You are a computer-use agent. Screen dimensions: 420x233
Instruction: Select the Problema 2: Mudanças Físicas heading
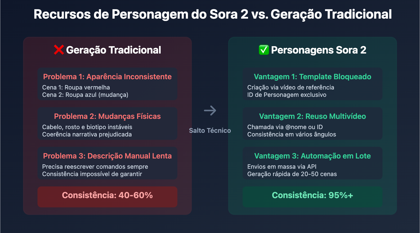[x=107, y=116]
